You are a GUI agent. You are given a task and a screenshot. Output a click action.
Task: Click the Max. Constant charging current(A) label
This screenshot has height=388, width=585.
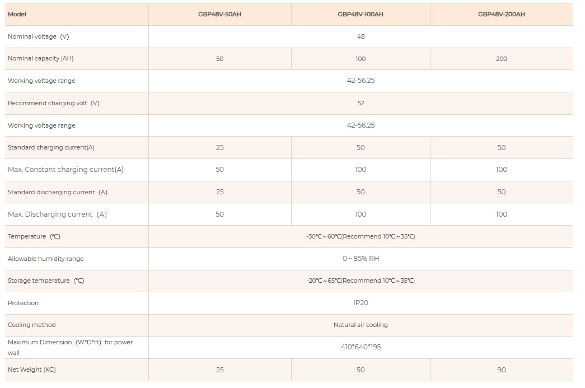[65, 170]
